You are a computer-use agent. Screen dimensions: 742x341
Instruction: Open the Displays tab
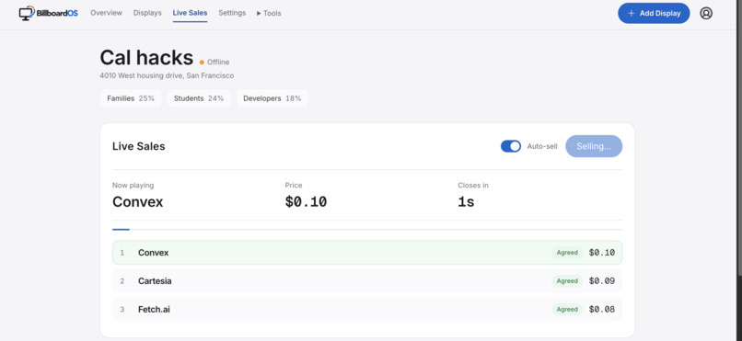click(147, 13)
